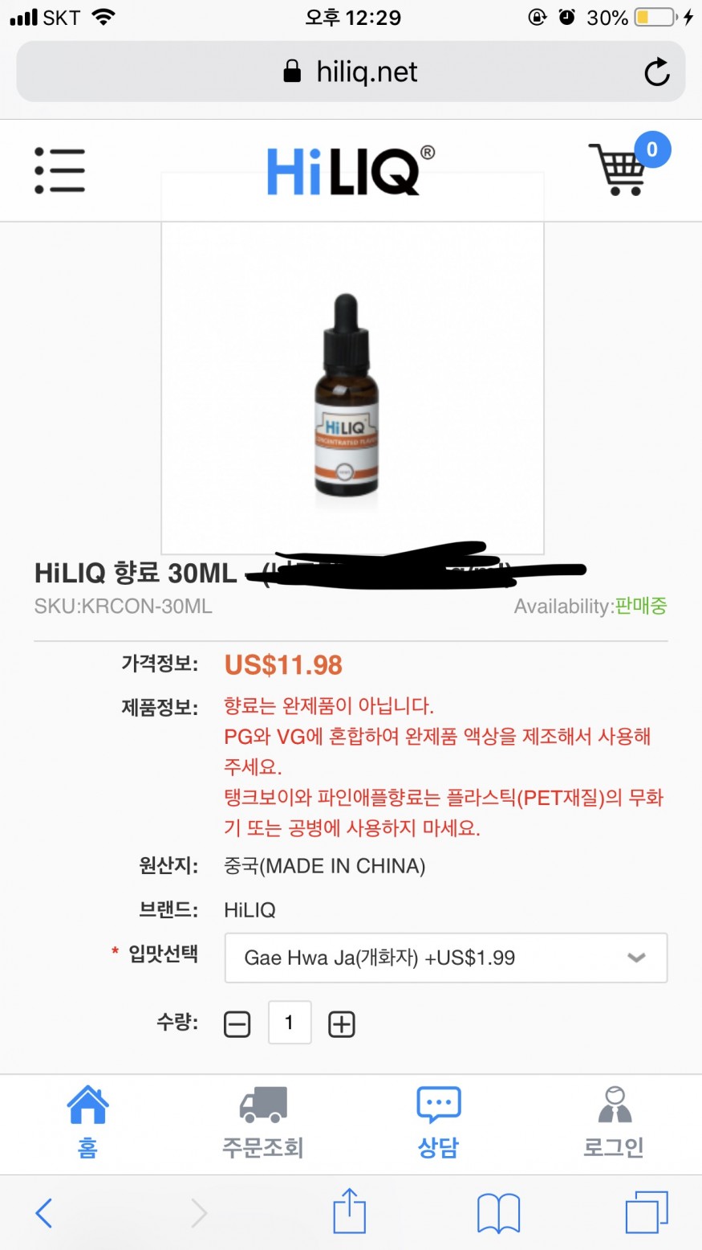Open Safari bookmarks icon
Screen dimensions: 702x1250
499,1212
